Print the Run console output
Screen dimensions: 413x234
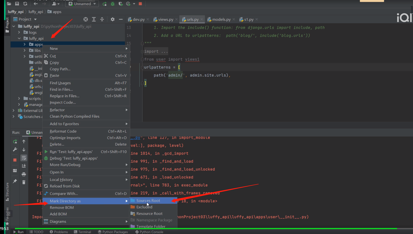tap(24, 174)
